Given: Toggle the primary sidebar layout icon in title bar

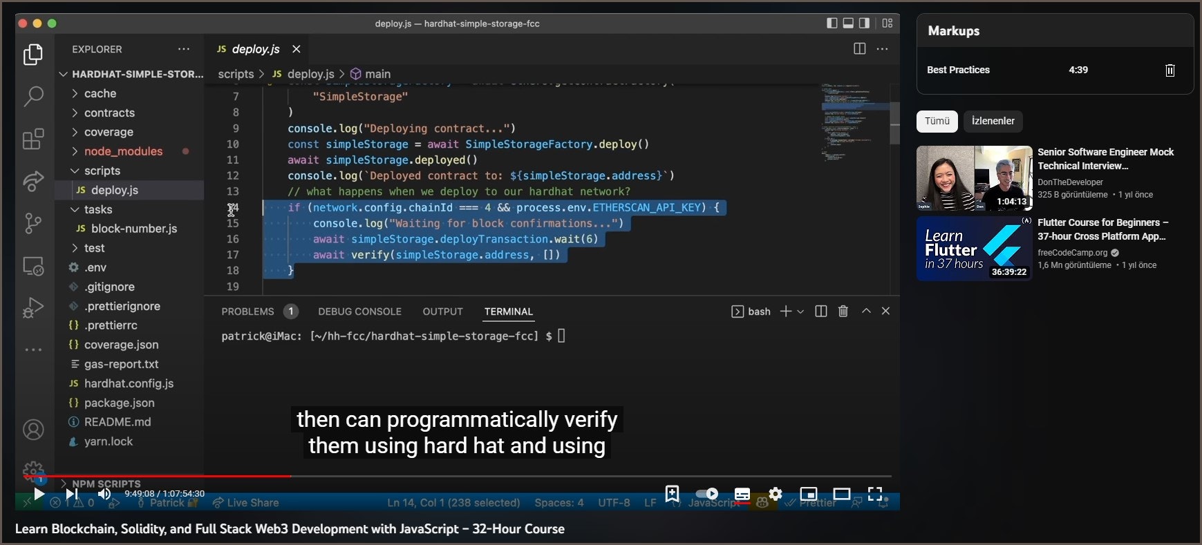Looking at the screenshot, I should pyautogui.click(x=832, y=23).
